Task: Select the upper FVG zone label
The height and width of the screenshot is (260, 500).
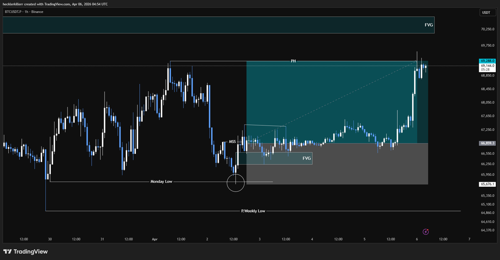Action: (x=429, y=25)
